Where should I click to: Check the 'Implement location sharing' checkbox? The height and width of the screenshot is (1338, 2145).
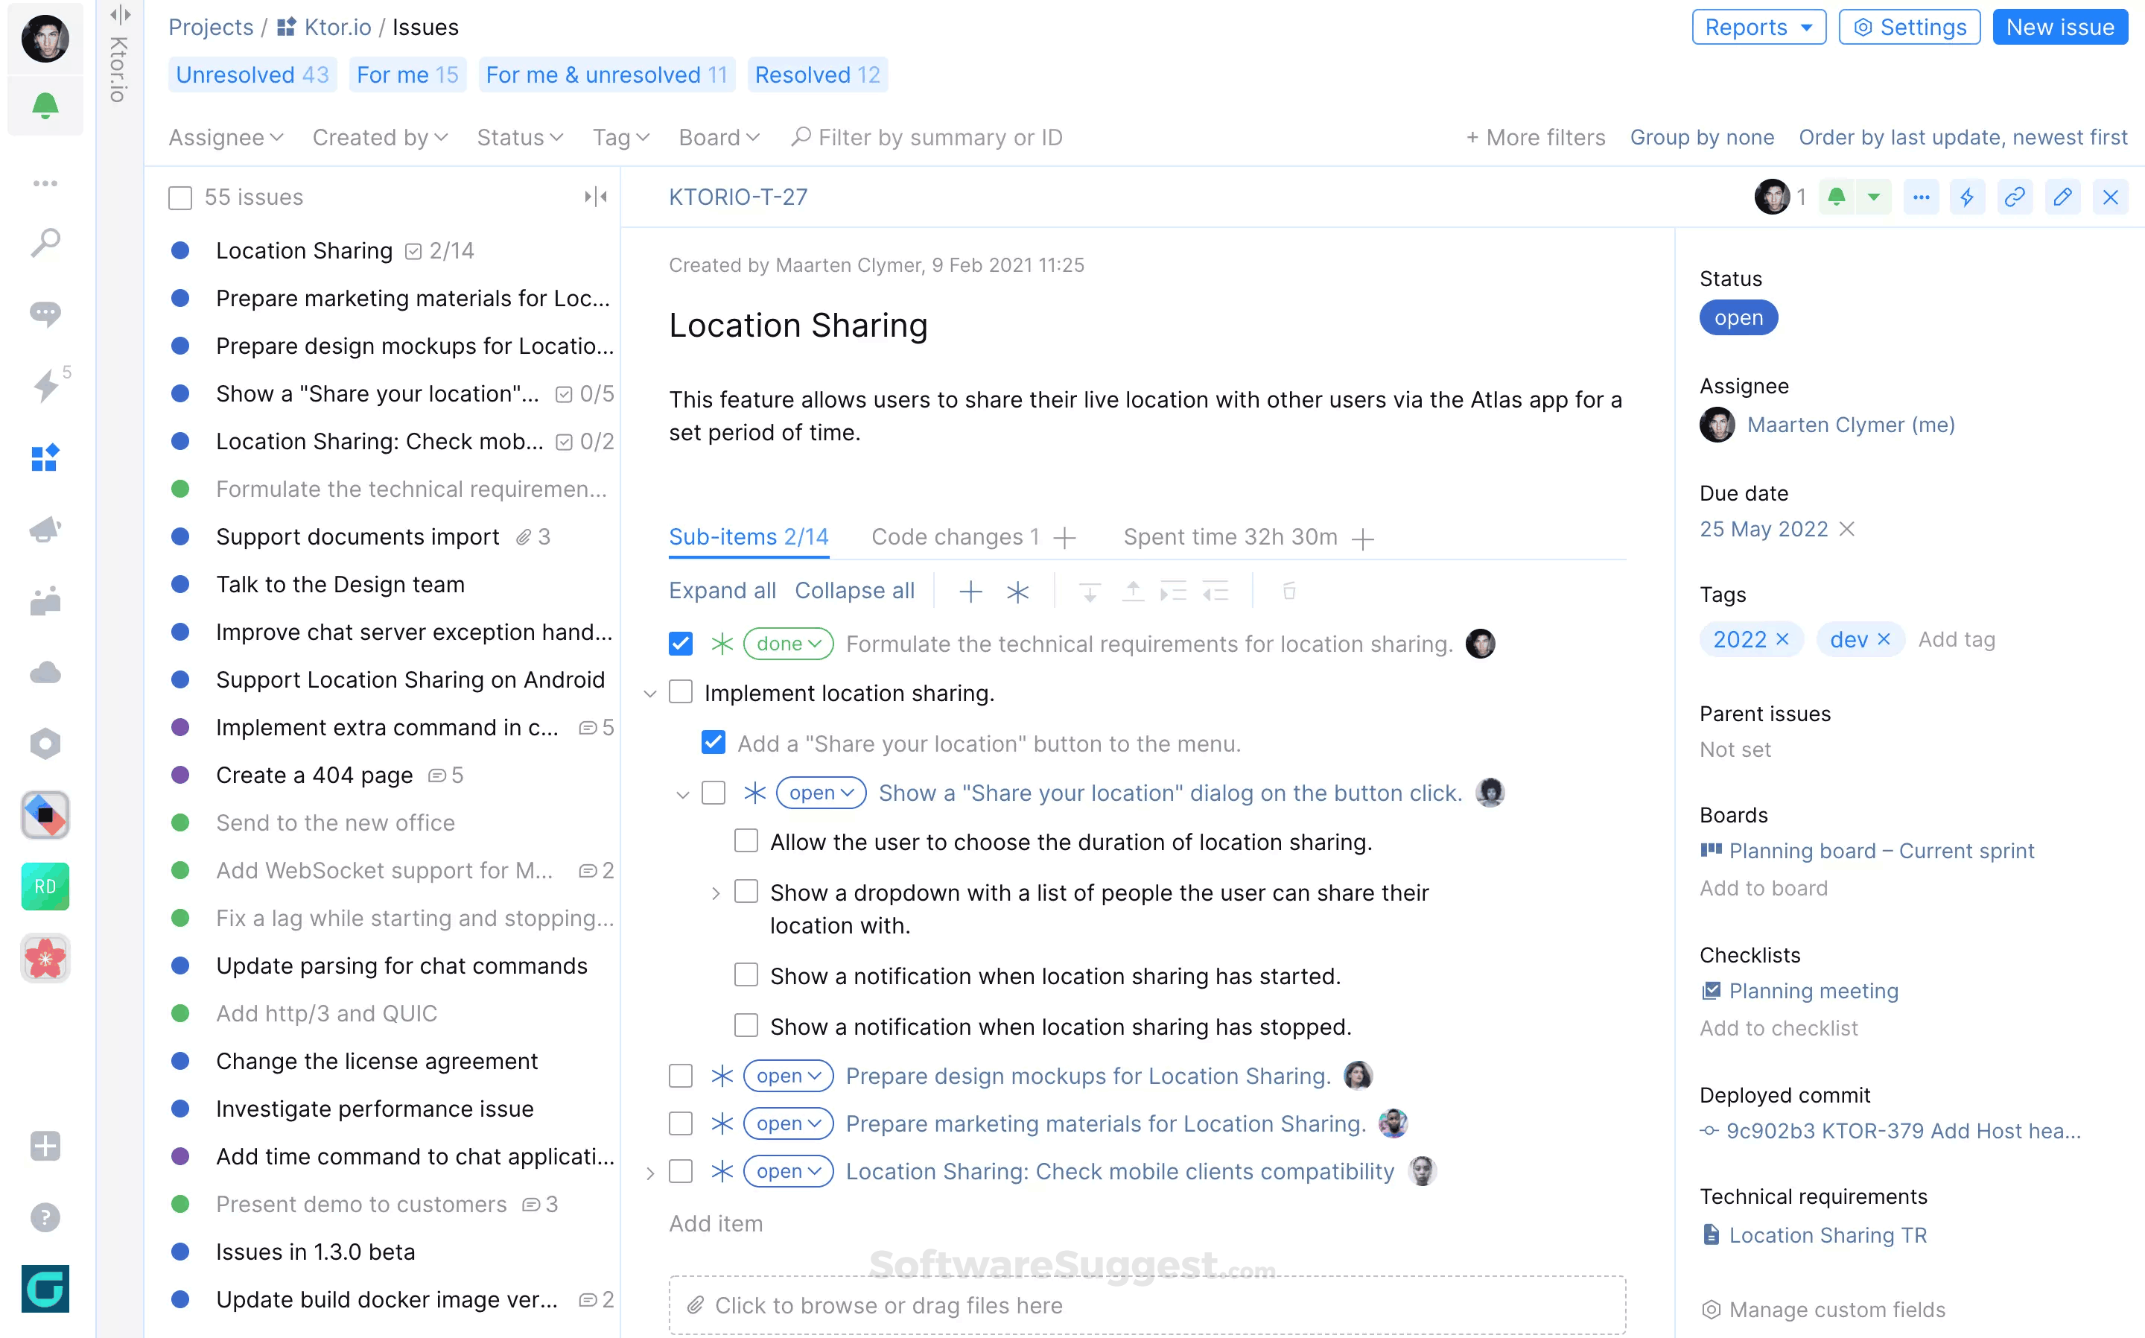point(680,692)
